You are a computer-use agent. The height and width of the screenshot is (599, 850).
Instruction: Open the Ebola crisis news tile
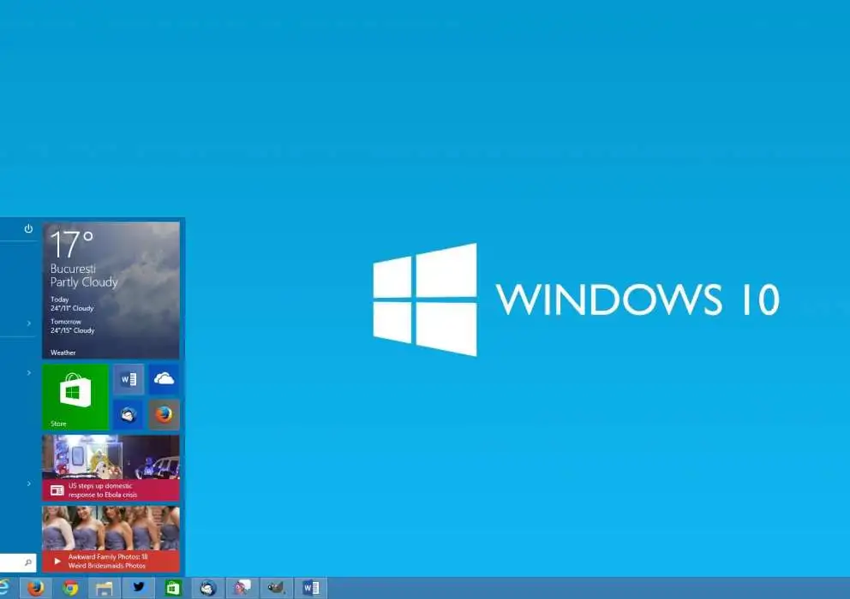[x=111, y=468]
